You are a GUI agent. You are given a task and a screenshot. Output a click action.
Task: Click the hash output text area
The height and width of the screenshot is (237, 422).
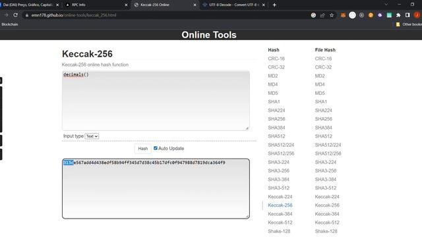[x=156, y=189]
